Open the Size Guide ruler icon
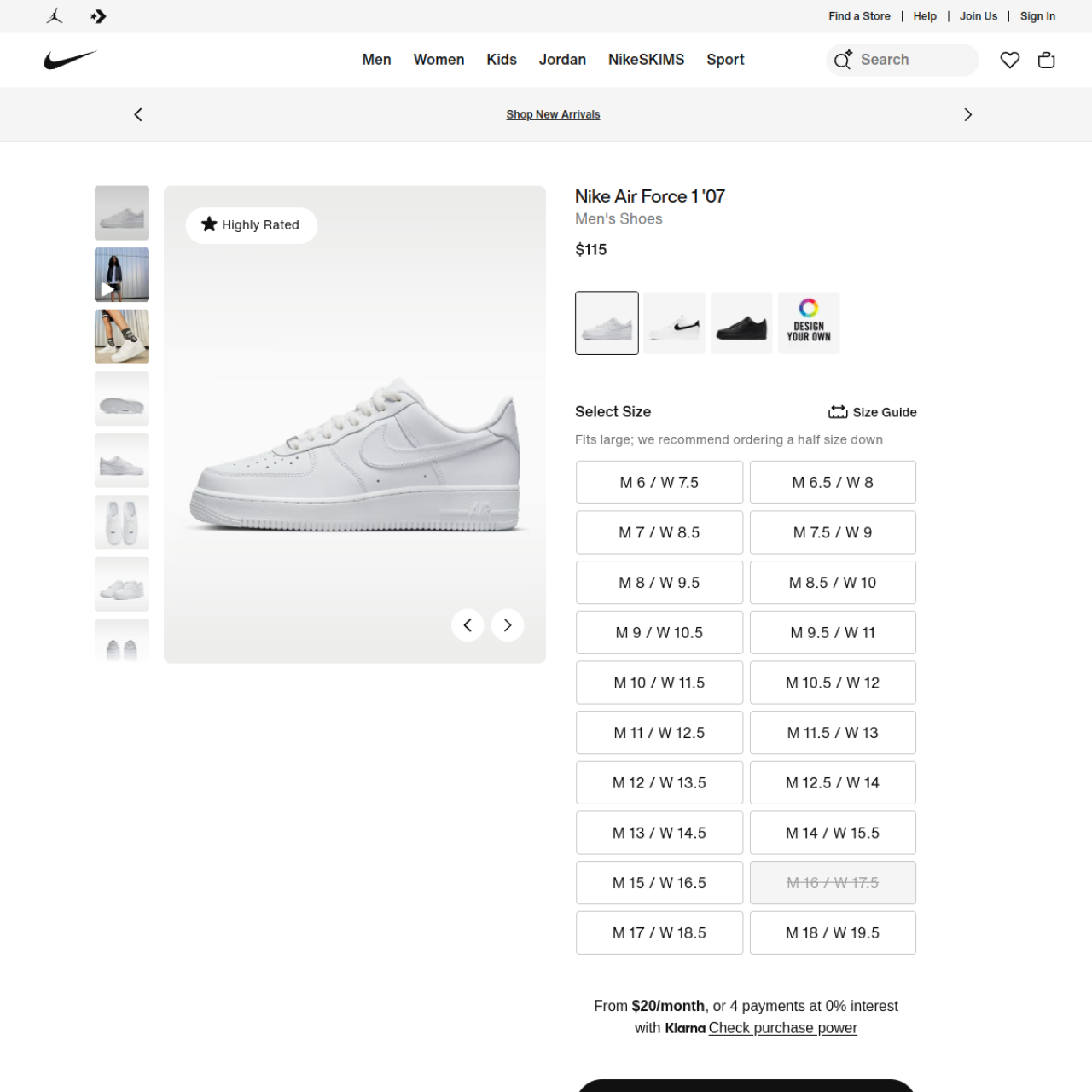 tap(838, 412)
